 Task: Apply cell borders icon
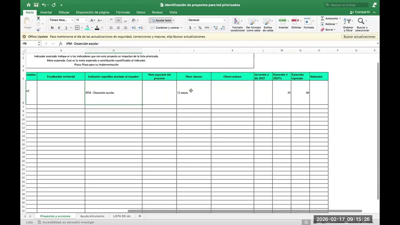tap(77, 28)
